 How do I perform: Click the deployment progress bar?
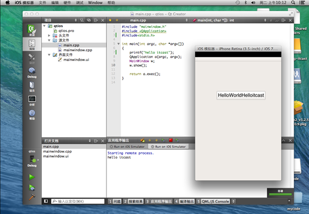point(281,195)
